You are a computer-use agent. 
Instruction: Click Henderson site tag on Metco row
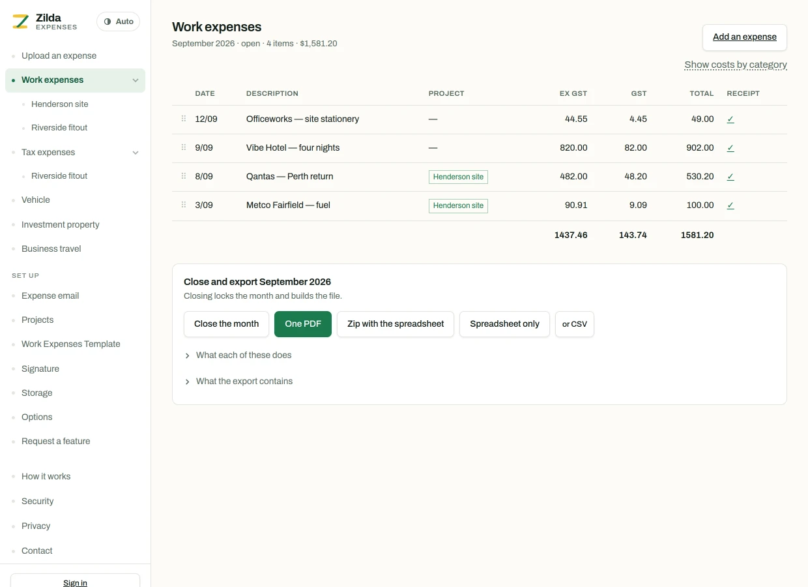pos(458,205)
